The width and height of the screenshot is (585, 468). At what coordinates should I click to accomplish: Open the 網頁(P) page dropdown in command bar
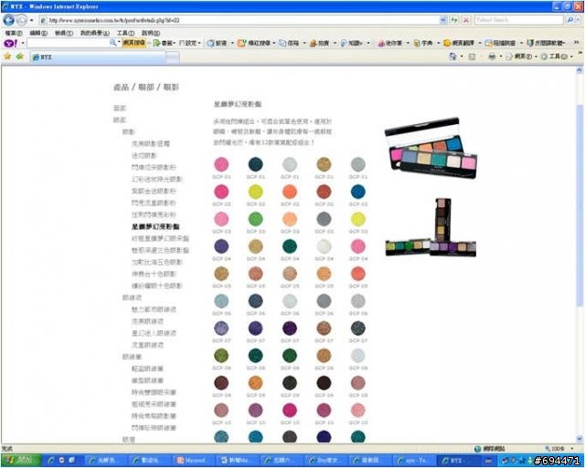tap(522, 57)
